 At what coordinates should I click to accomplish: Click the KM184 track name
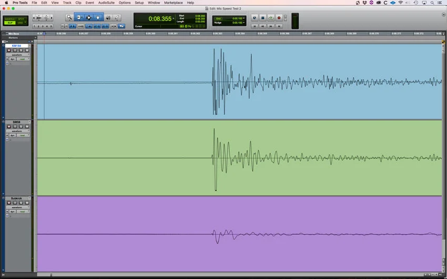(16, 46)
